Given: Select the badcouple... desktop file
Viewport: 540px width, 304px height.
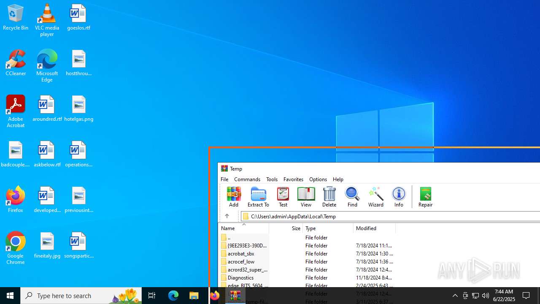Looking at the screenshot, I should [x=16, y=154].
